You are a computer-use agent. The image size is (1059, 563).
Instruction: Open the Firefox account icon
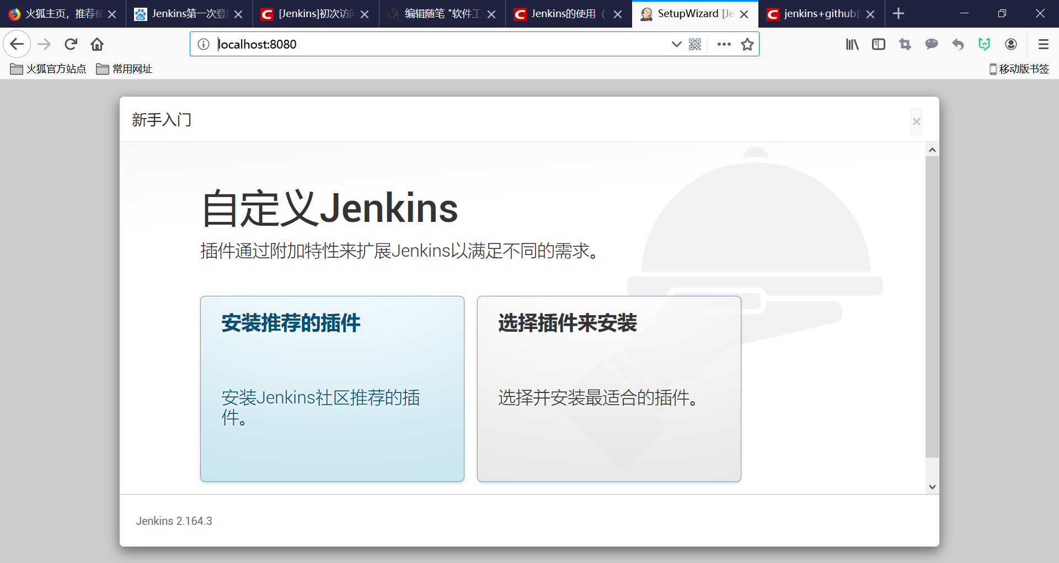(x=1011, y=44)
